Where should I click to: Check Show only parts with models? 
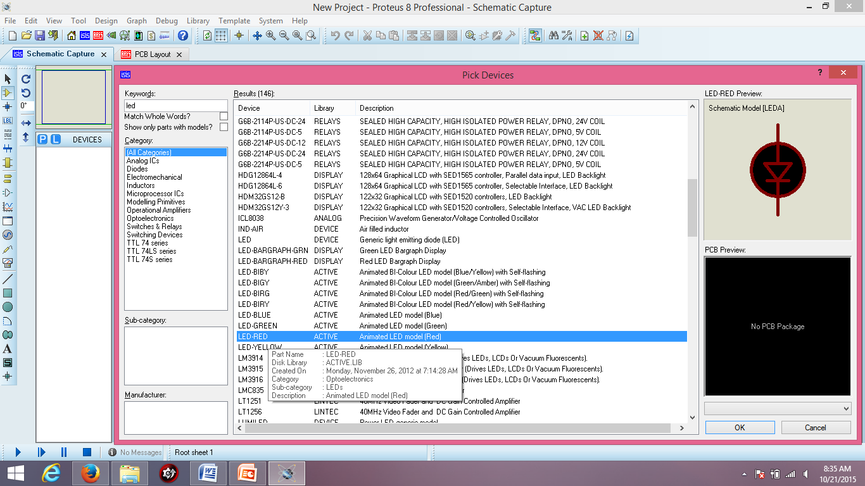click(x=223, y=125)
